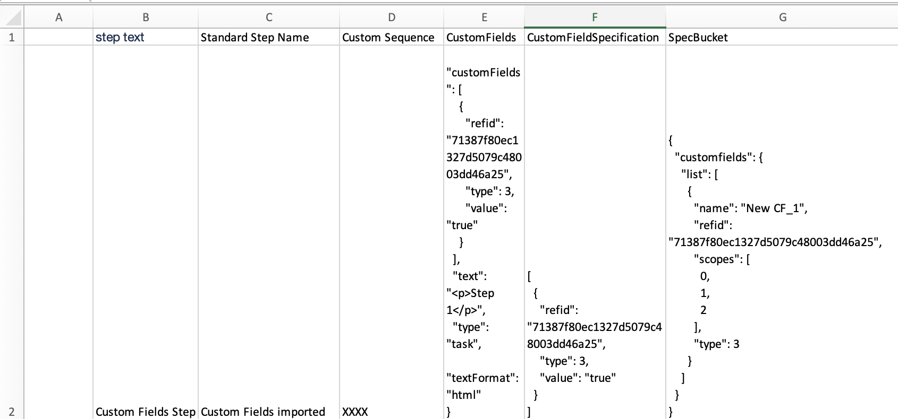Select row 2 header
This screenshot has height=419, width=898.
click(12, 412)
